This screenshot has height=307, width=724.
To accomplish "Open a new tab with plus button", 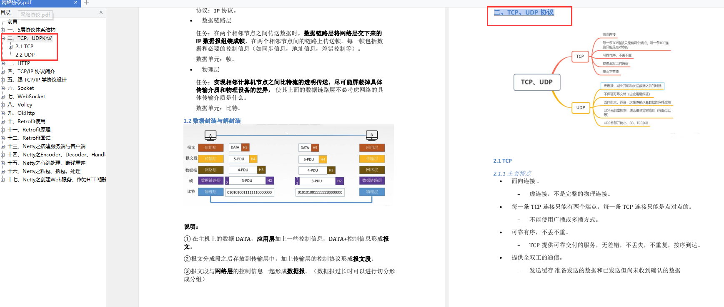I will (87, 2).
